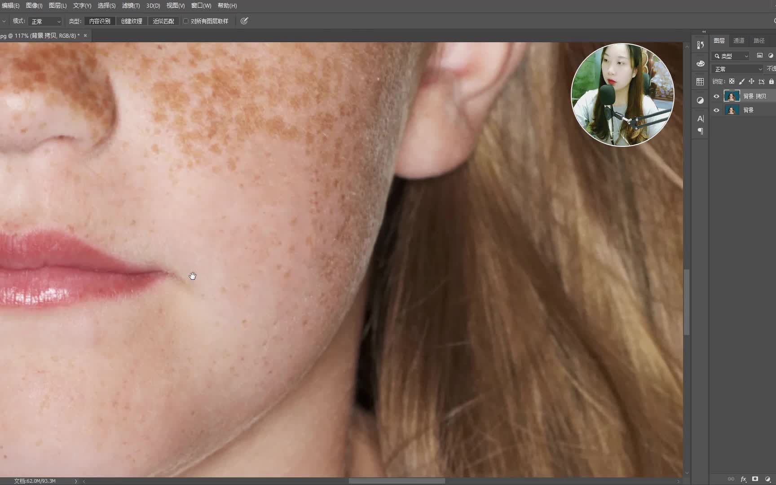Screen dimensions: 776x485
Task: Open the layer filter 类型 dropdown
Action: [x=731, y=56]
